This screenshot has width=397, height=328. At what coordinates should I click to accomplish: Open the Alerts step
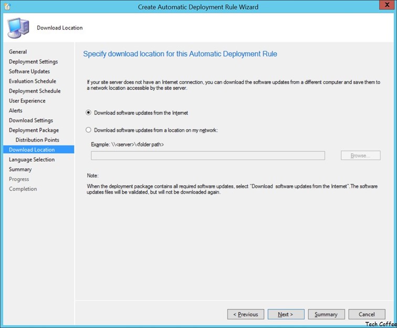click(x=15, y=110)
